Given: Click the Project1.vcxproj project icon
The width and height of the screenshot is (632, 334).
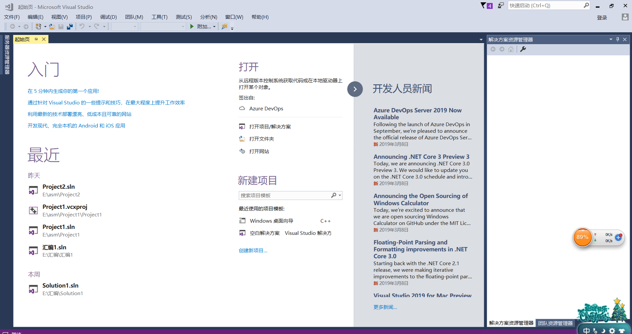Looking at the screenshot, I should [x=33, y=210].
